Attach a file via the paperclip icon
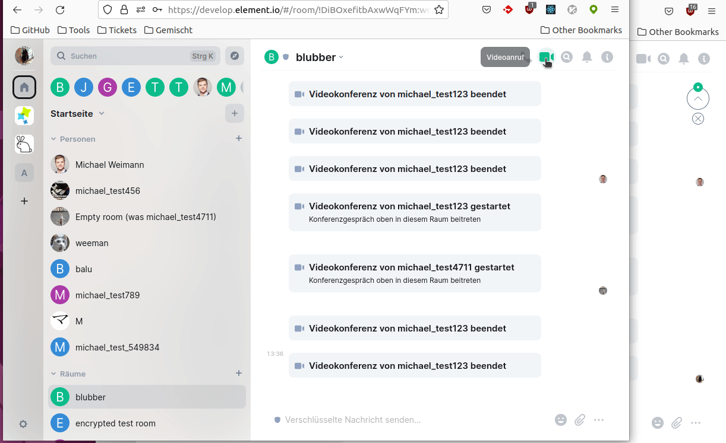Screen dimensions: 726x443 (x=579, y=419)
